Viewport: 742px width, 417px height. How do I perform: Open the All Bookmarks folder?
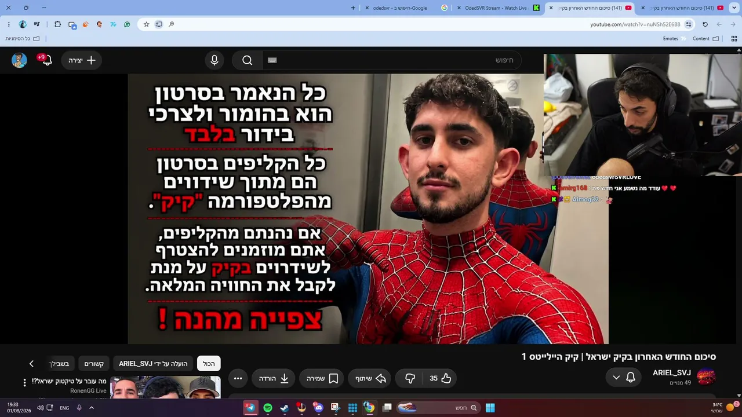[22, 39]
